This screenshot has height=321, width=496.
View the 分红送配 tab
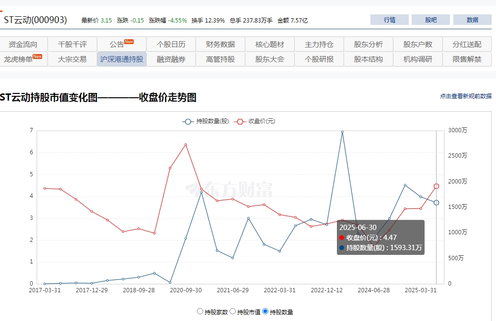(x=467, y=44)
